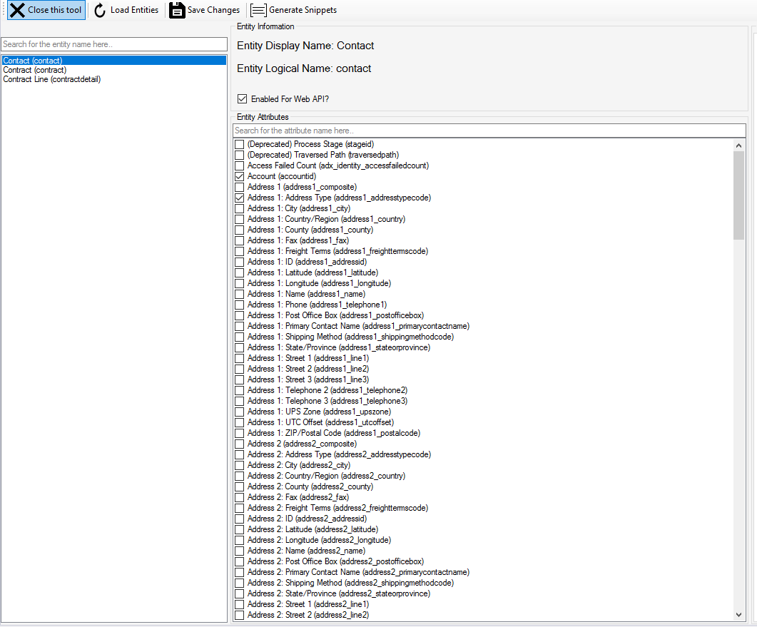Click the Load Entities refresh icon
The width and height of the screenshot is (757, 627).
point(101,10)
